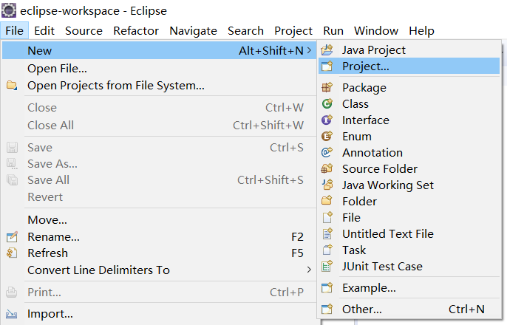This screenshot has width=507, height=325.
Task: Open the File menu
Action: pos(15,31)
